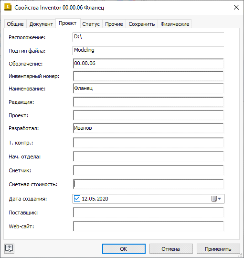This screenshot has height=258, width=244.
Task: Click the Расположение label
Action: [27, 37]
